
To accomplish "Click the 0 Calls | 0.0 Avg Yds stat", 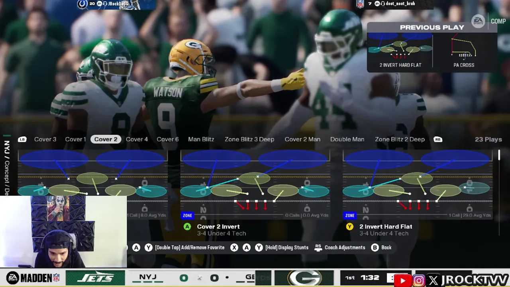I will pos(307,215).
